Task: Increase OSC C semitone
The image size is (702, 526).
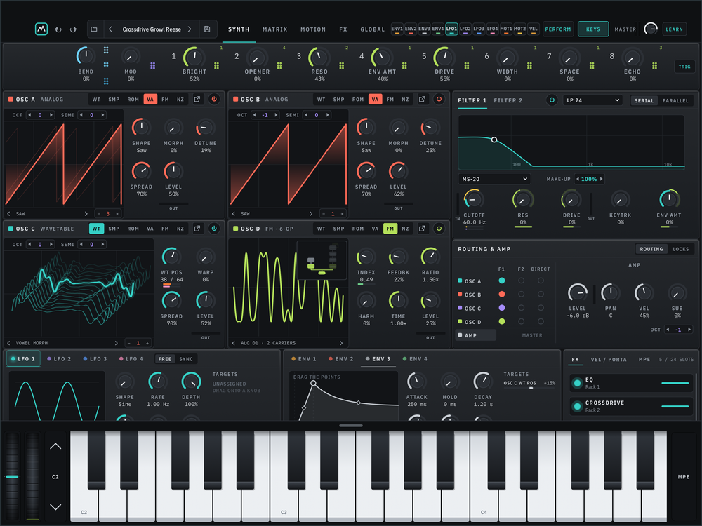Action: tap(103, 244)
